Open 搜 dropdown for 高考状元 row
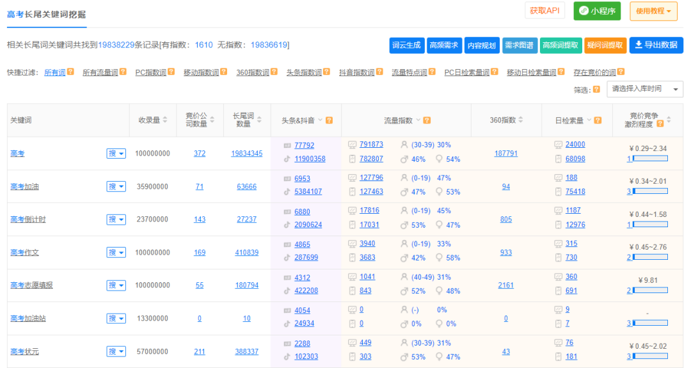Image resolution: width=691 pixels, height=368 pixels. (x=116, y=351)
